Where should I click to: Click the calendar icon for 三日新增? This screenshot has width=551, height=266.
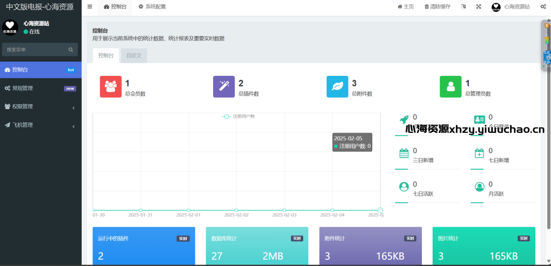(x=404, y=153)
